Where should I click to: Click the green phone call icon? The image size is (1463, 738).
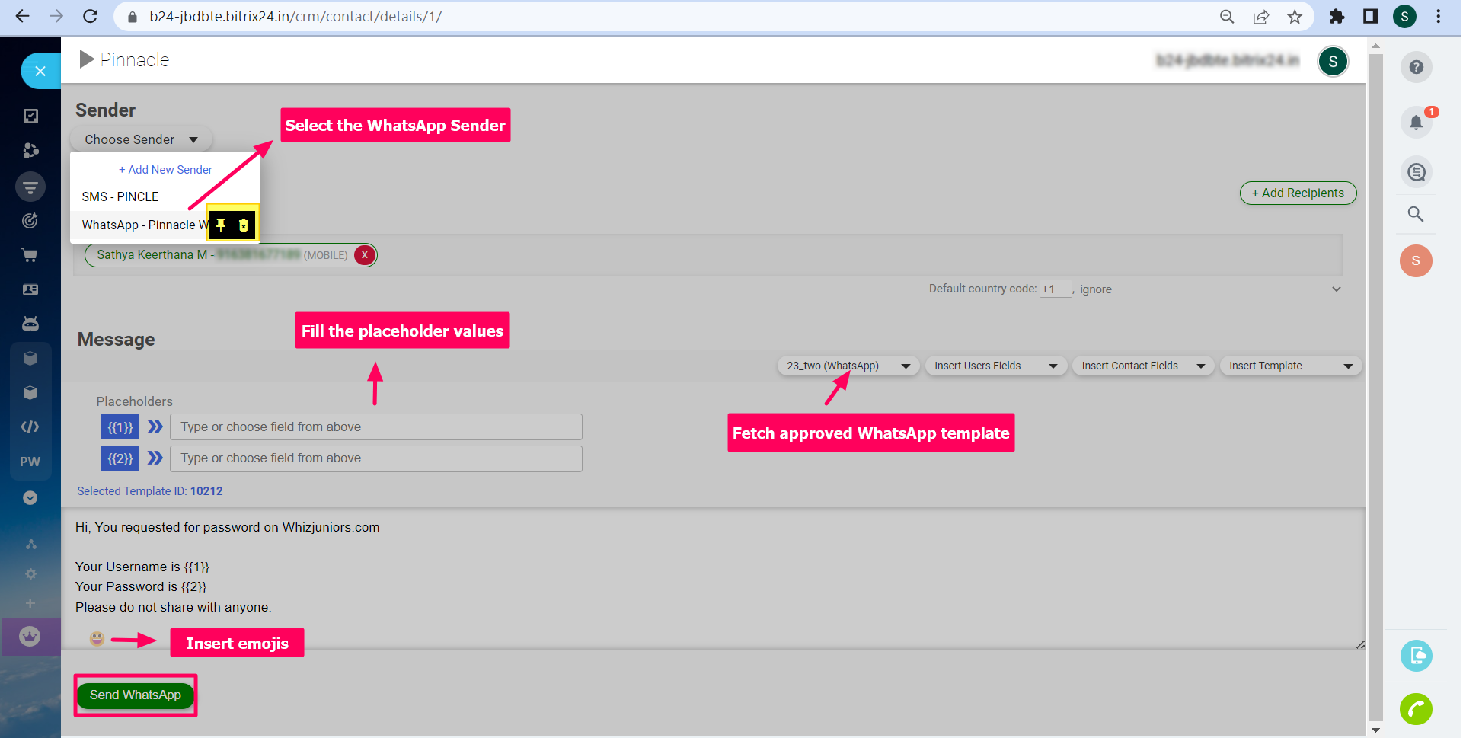pos(1416,709)
